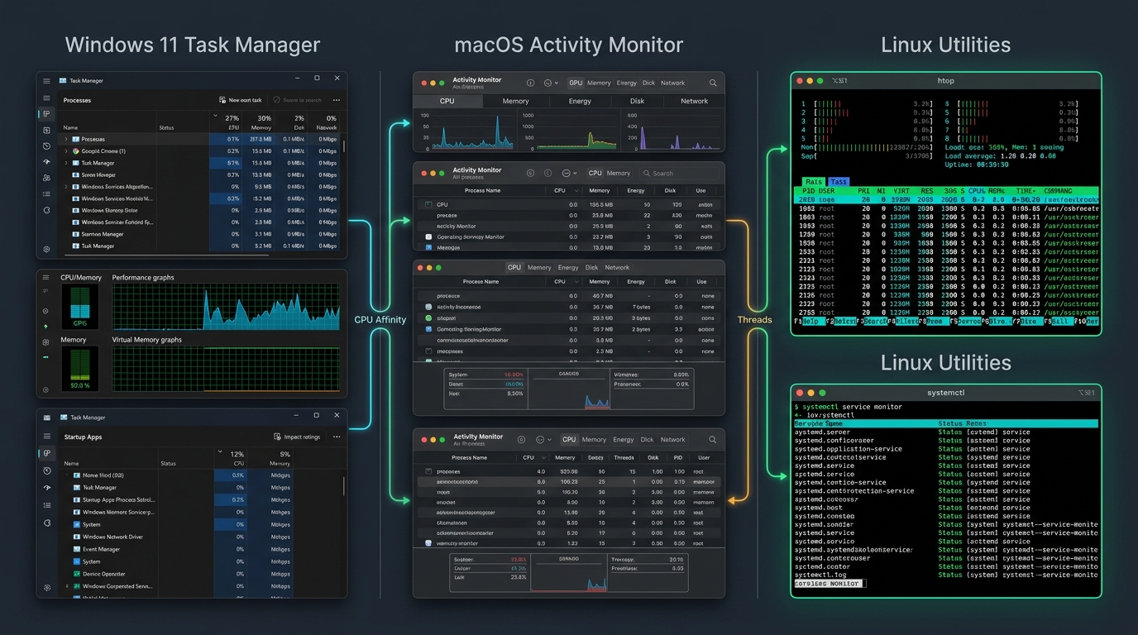
Task: Click sort chevron above 12% CPU column
Action: coord(220,451)
